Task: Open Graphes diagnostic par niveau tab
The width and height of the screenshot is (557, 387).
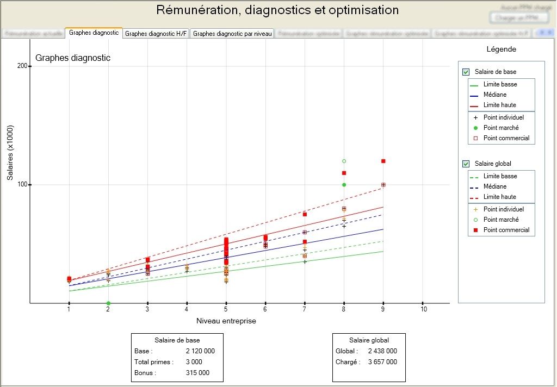Action: pyautogui.click(x=232, y=34)
